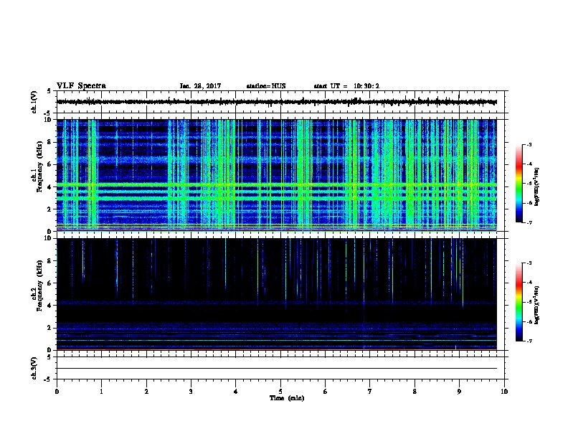The width and height of the screenshot is (568, 439).
Task: Click the ch.1 frequency tick label '6'
Action: [x=50, y=164]
